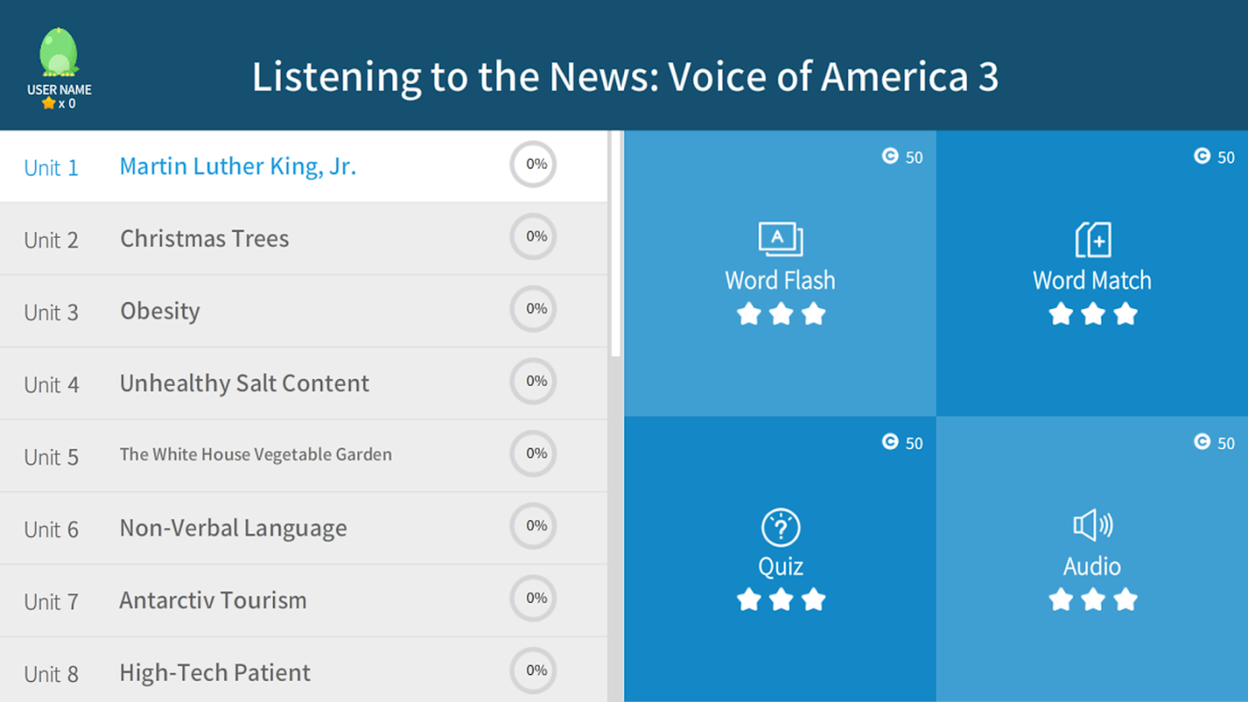Click progress circle for Christmas Trees
The height and width of the screenshot is (702, 1248).
(x=534, y=236)
